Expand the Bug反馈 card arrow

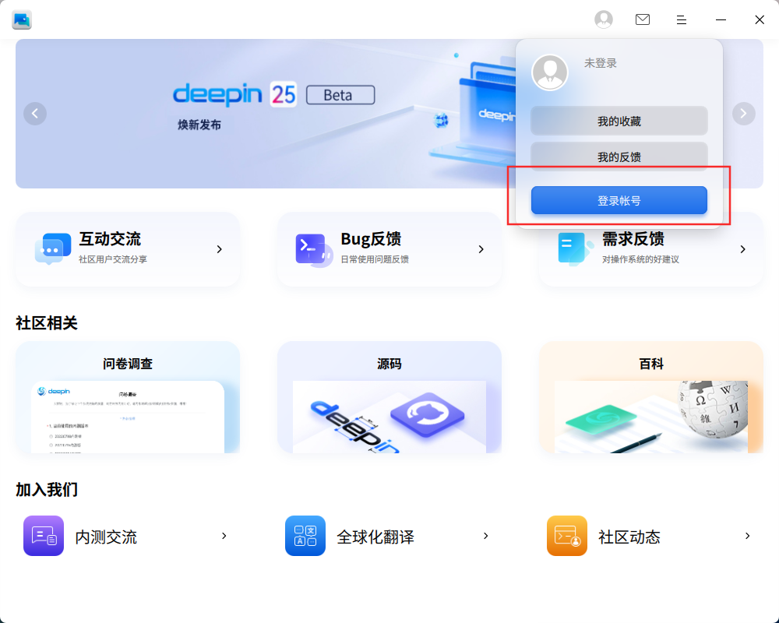tap(481, 249)
